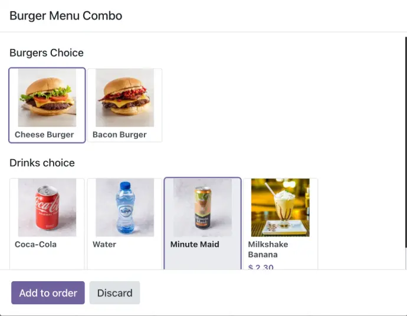The image size is (407, 316).
Task: Click the Coca-Cola text label
Action: 35,244
